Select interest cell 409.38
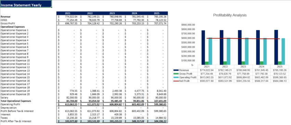291x125 pixels. 112,114
